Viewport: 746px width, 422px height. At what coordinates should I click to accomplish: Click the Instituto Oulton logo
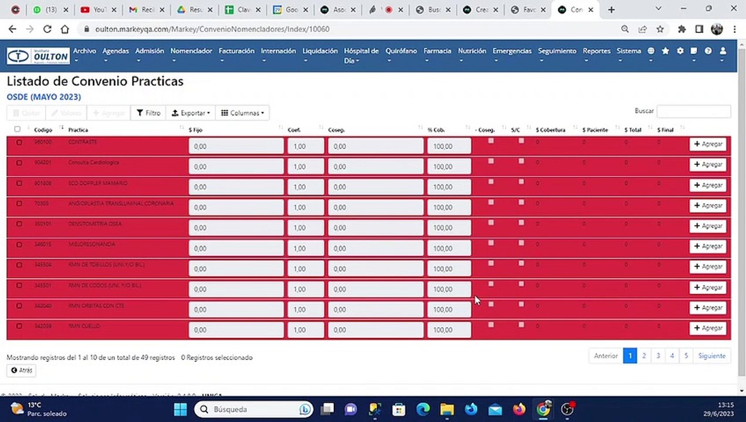38,56
